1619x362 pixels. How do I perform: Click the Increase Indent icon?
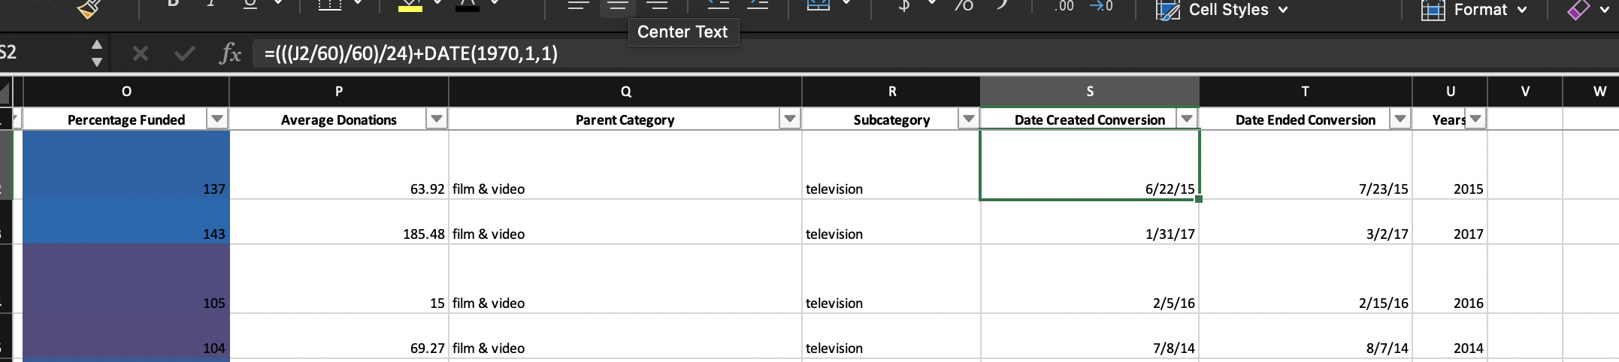coord(757,5)
